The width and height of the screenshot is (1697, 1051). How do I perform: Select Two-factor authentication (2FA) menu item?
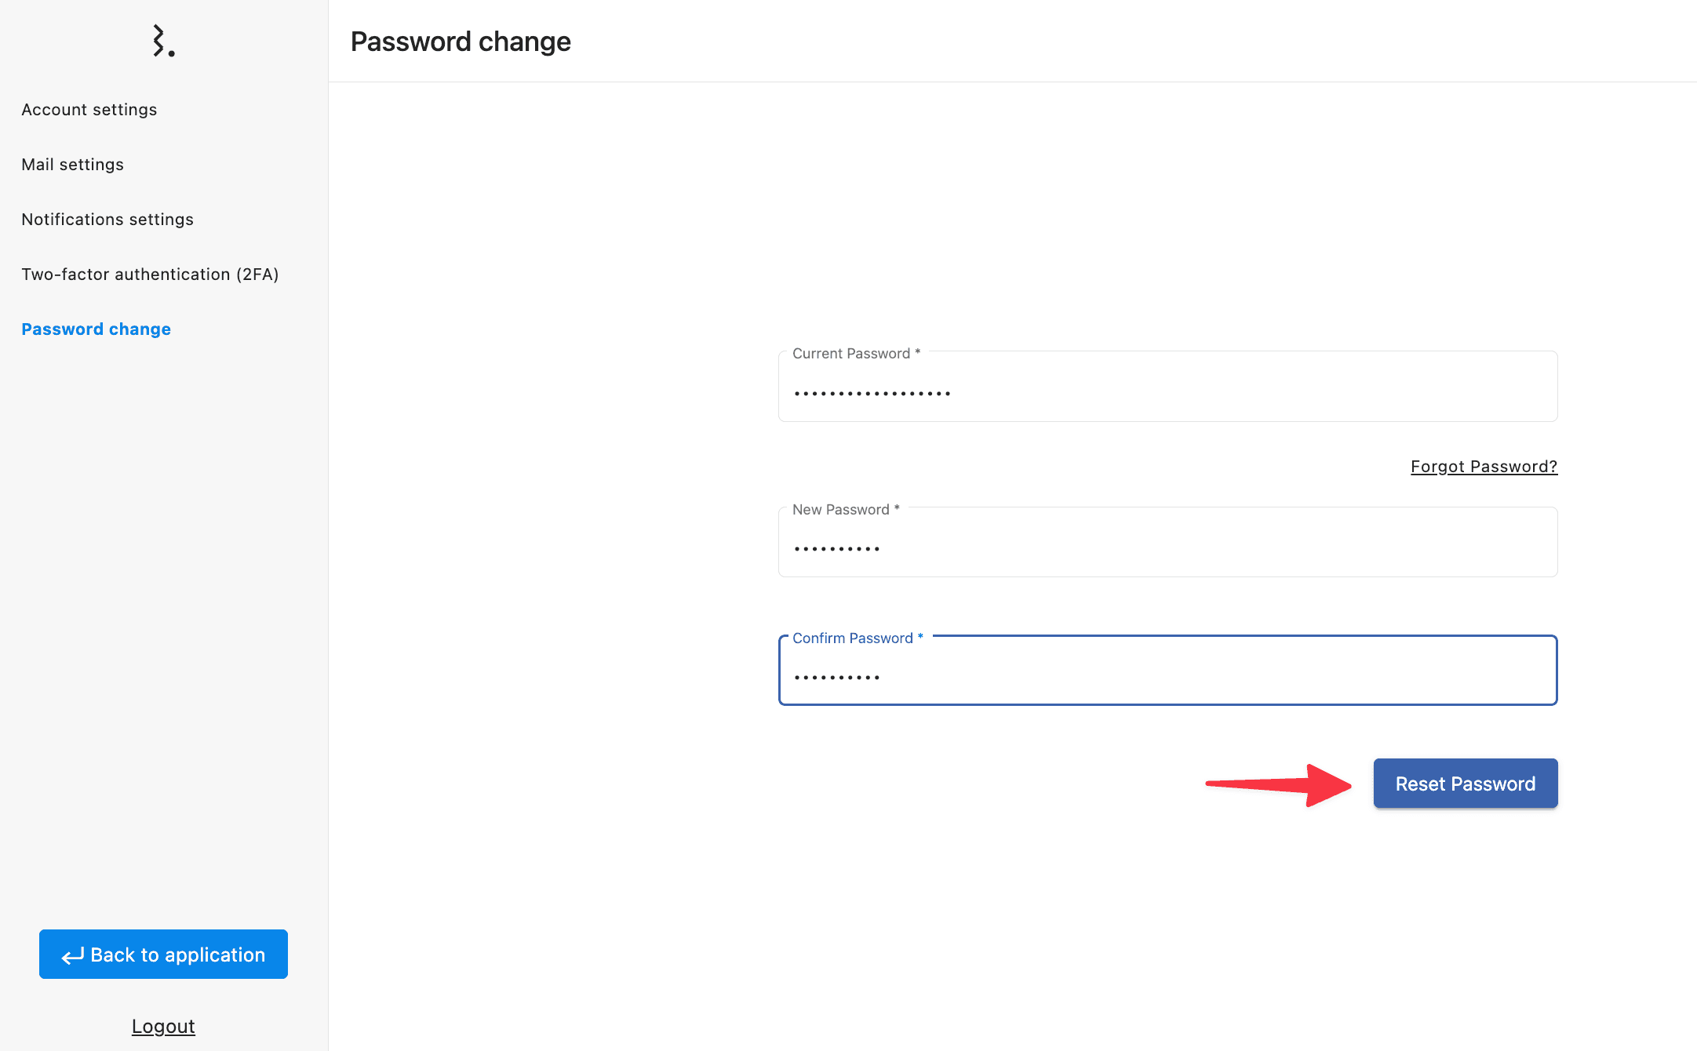pos(150,275)
